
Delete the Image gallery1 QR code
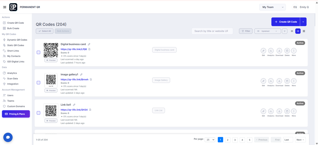pos(287,81)
